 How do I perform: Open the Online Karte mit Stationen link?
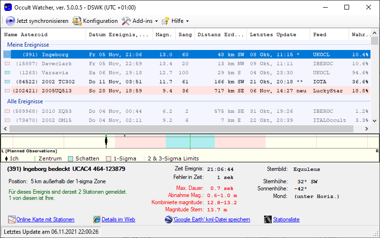click(45, 219)
